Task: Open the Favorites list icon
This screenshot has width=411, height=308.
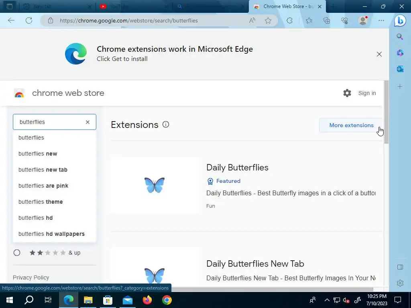Action: pyautogui.click(x=309, y=20)
